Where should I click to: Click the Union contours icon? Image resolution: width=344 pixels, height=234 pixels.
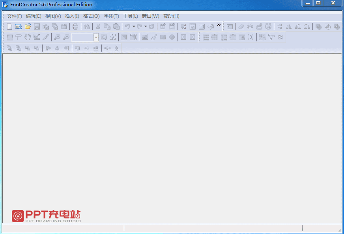(318, 26)
